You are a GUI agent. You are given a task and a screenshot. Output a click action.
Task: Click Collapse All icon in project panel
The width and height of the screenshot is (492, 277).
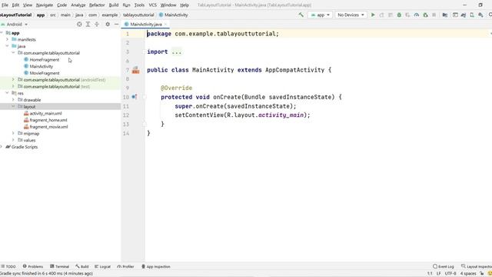tap(97, 24)
